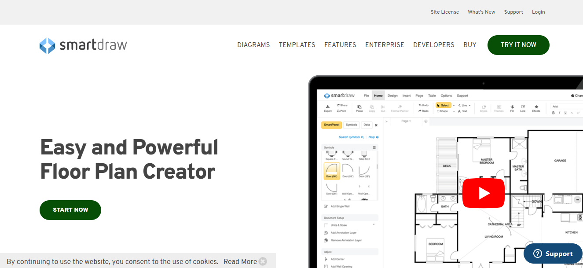Click the Help question icon link

click(x=374, y=137)
